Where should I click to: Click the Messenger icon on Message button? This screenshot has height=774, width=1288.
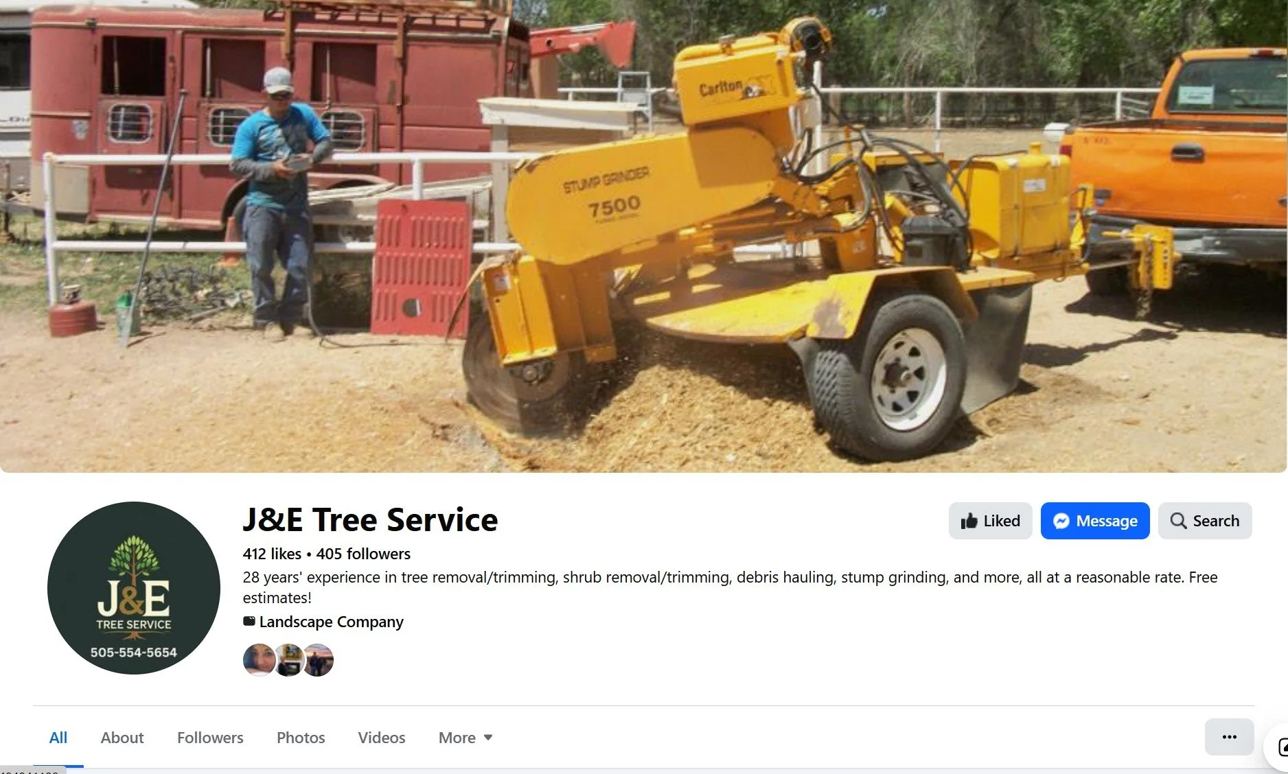pos(1061,521)
